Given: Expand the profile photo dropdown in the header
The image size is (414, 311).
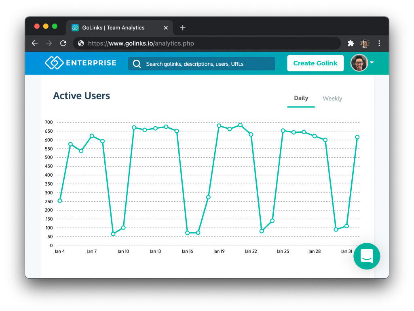Looking at the screenshot, I should (359, 63).
